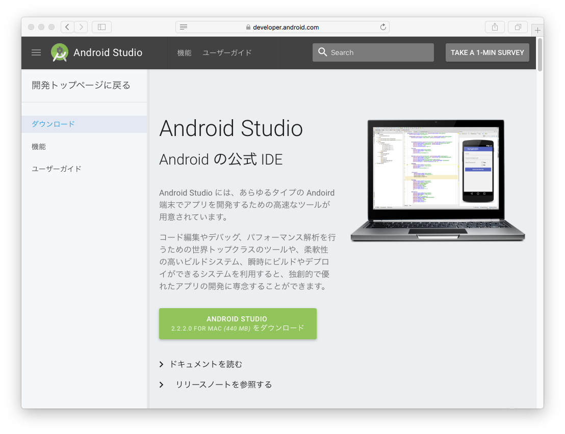Screen dimensions: 565x434
Task: Expand the リリースノートを参照する chevron
Action: [162, 385]
